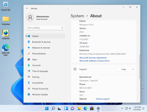The image size is (147, 112).
Task: Click the Support question mark icon
Action: point(75,69)
